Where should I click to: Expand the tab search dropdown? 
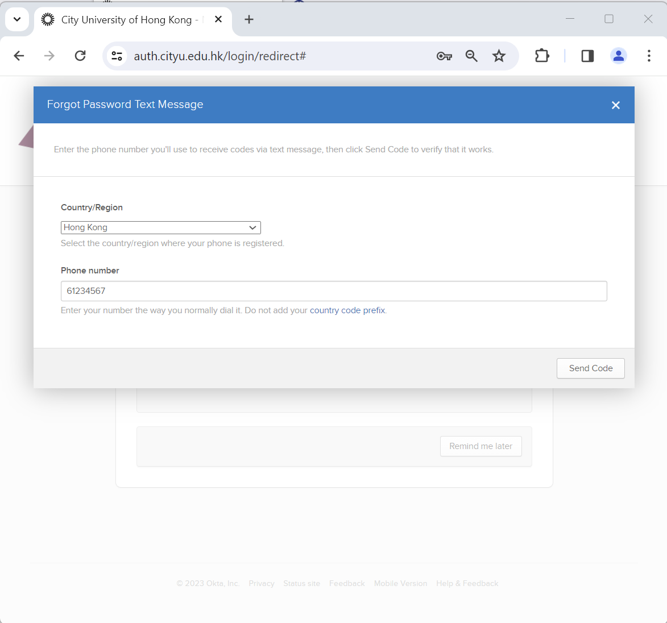click(x=17, y=19)
